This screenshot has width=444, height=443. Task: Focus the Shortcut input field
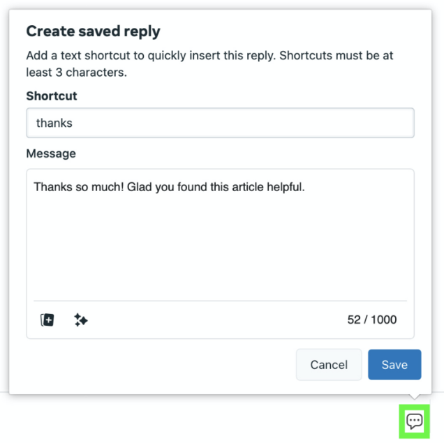220,123
